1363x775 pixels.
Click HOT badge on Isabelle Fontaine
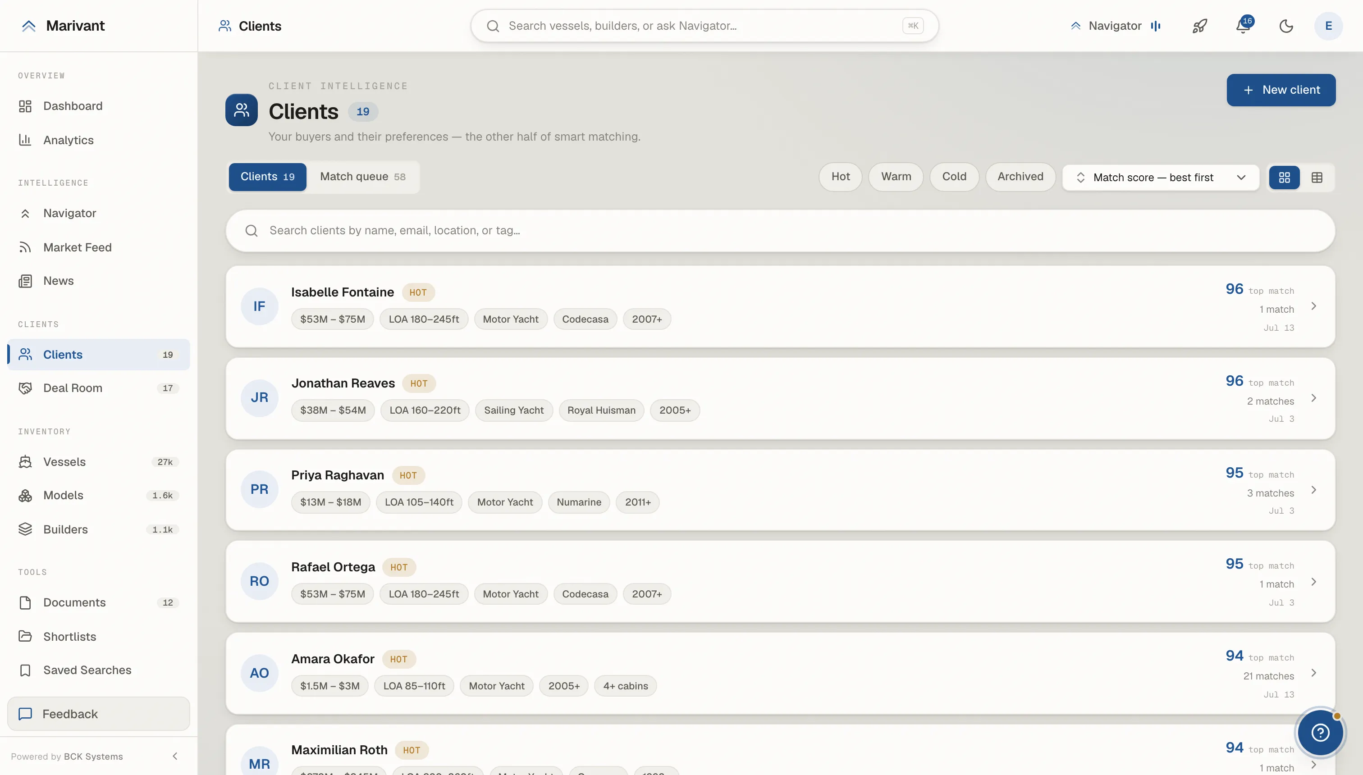click(418, 292)
